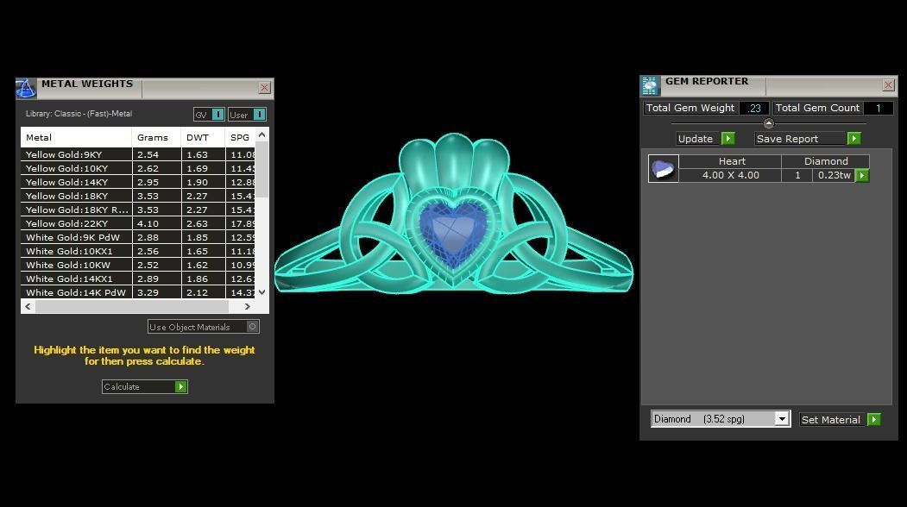
Task: Click the 4.10 grams value for 22KY
Action: [157, 223]
